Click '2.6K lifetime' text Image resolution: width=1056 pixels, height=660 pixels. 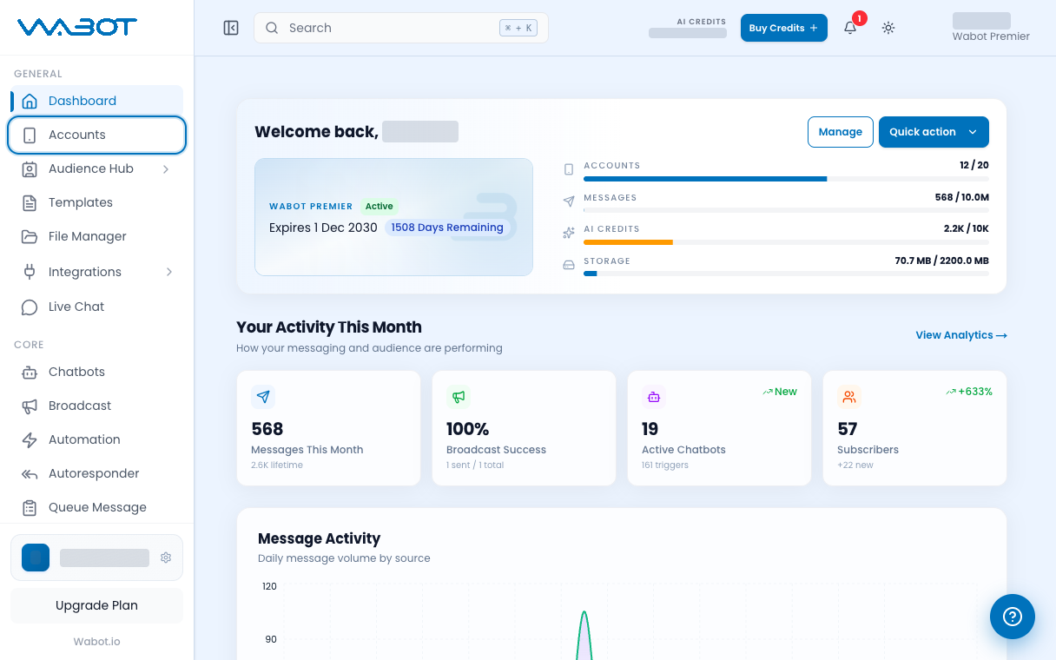click(277, 465)
